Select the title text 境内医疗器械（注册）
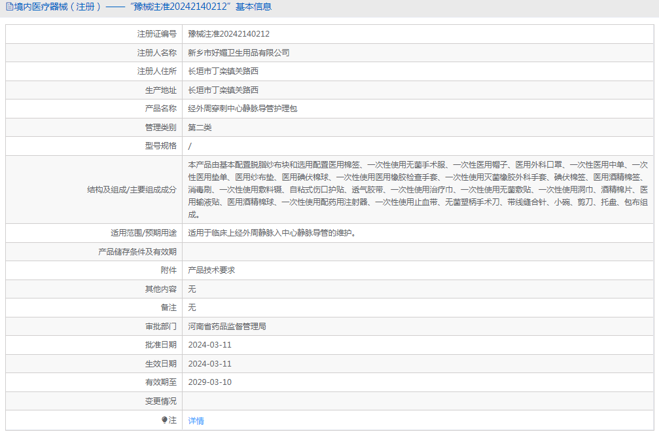 (58, 7)
